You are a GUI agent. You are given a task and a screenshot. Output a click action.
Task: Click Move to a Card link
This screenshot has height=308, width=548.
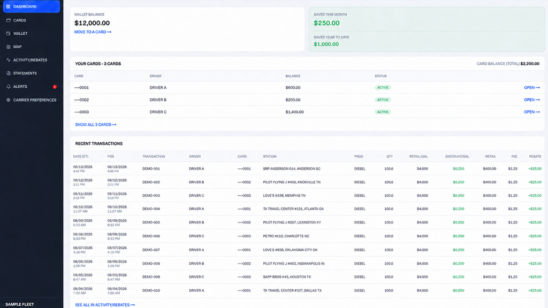click(93, 32)
